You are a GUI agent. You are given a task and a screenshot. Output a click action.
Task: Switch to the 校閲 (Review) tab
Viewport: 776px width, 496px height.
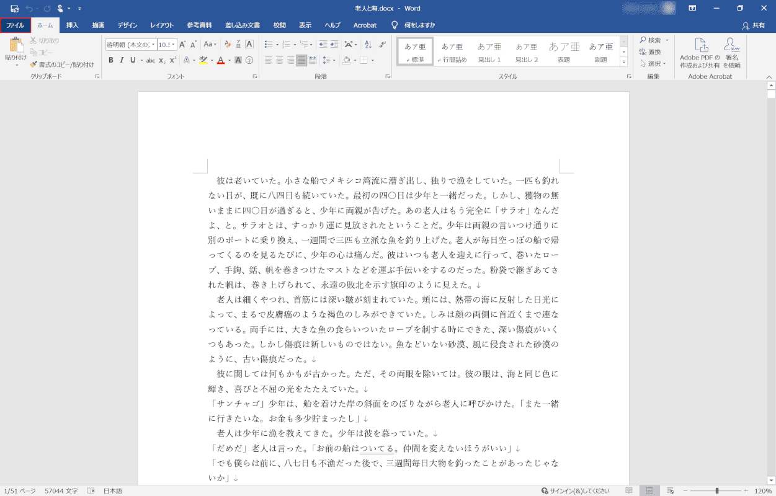point(279,25)
